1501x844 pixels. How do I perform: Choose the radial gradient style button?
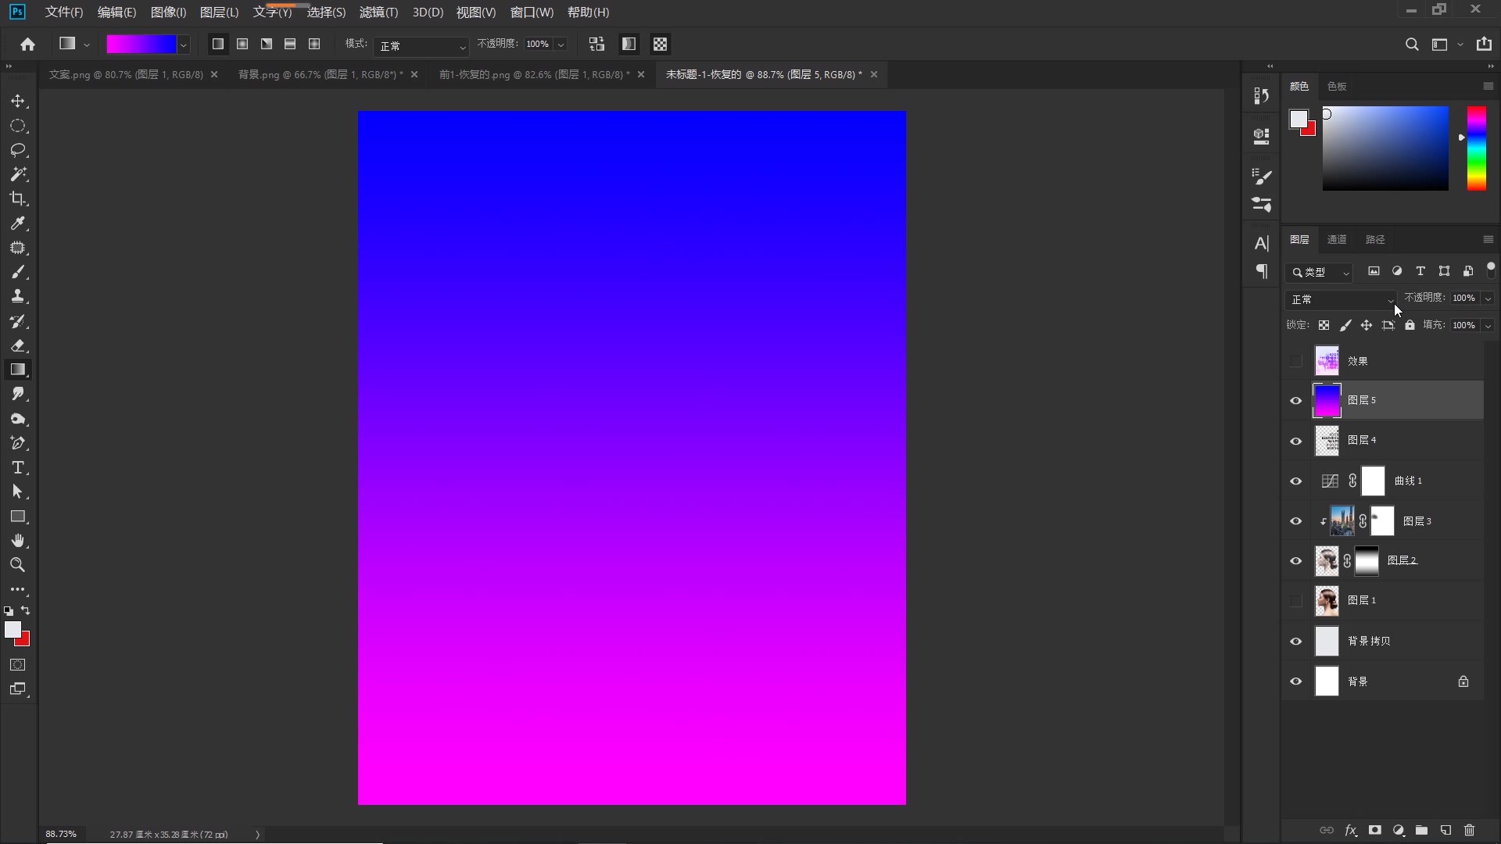coord(242,45)
